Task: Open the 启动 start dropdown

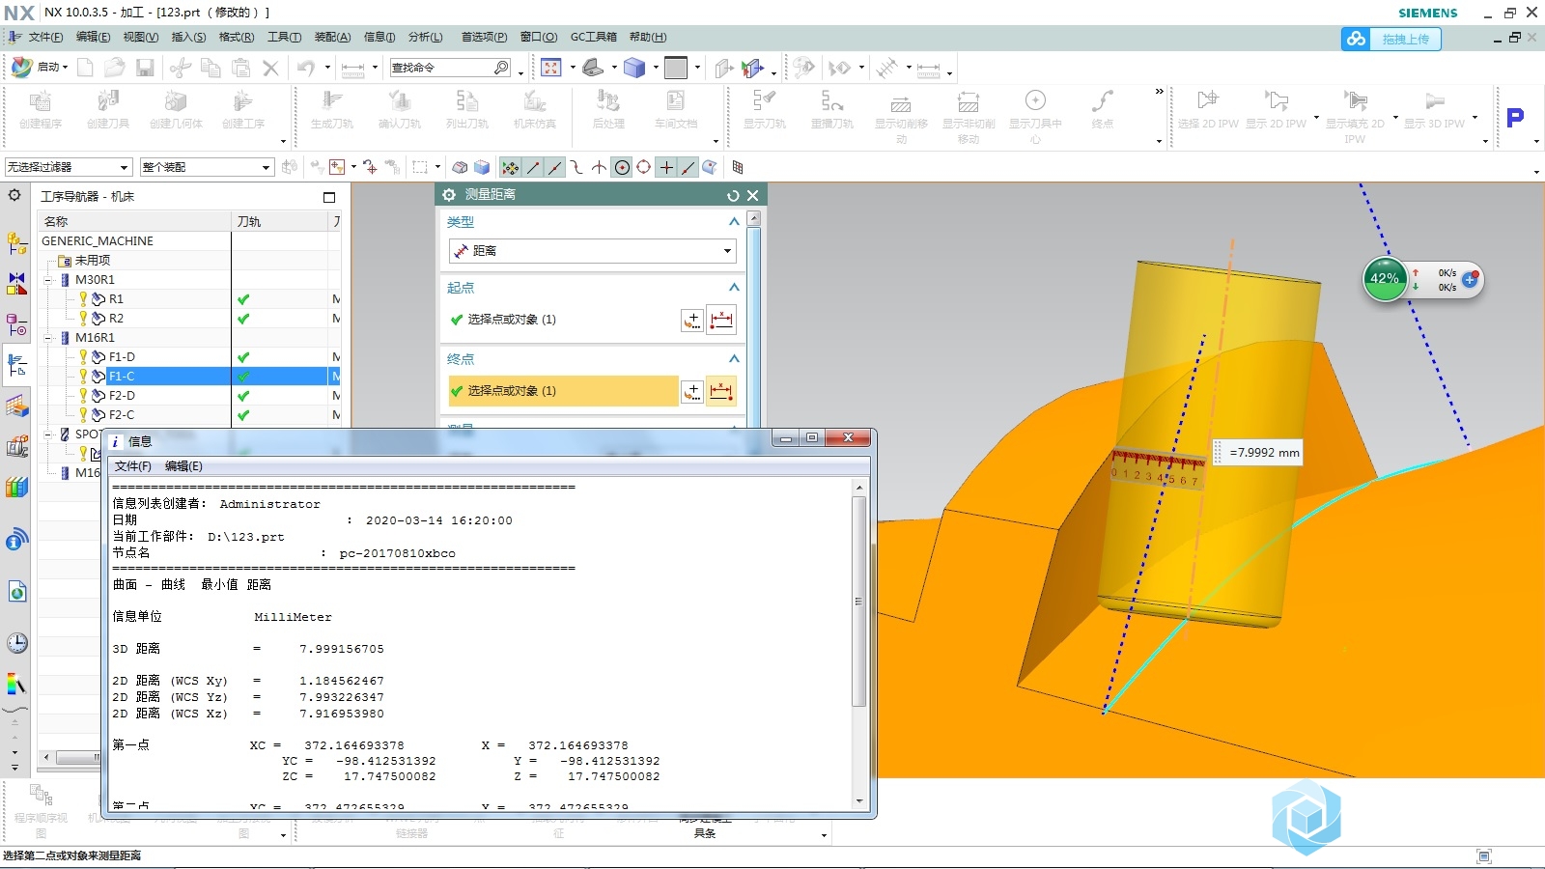Action: click(x=41, y=68)
